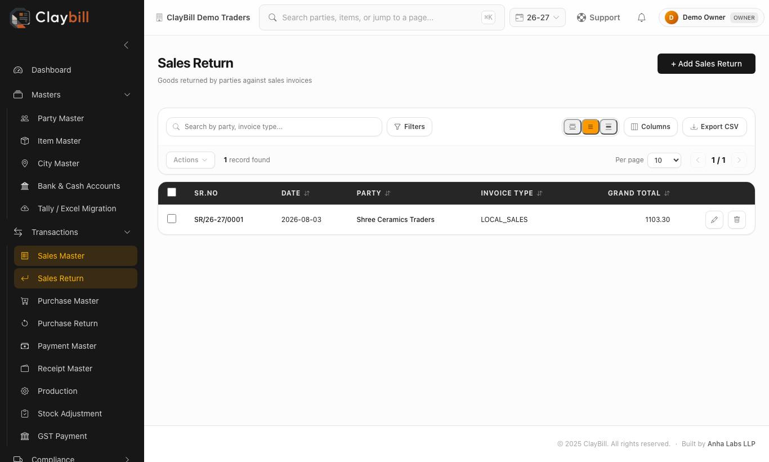Open the Filters panel
The height and width of the screenshot is (462, 769).
click(x=409, y=127)
